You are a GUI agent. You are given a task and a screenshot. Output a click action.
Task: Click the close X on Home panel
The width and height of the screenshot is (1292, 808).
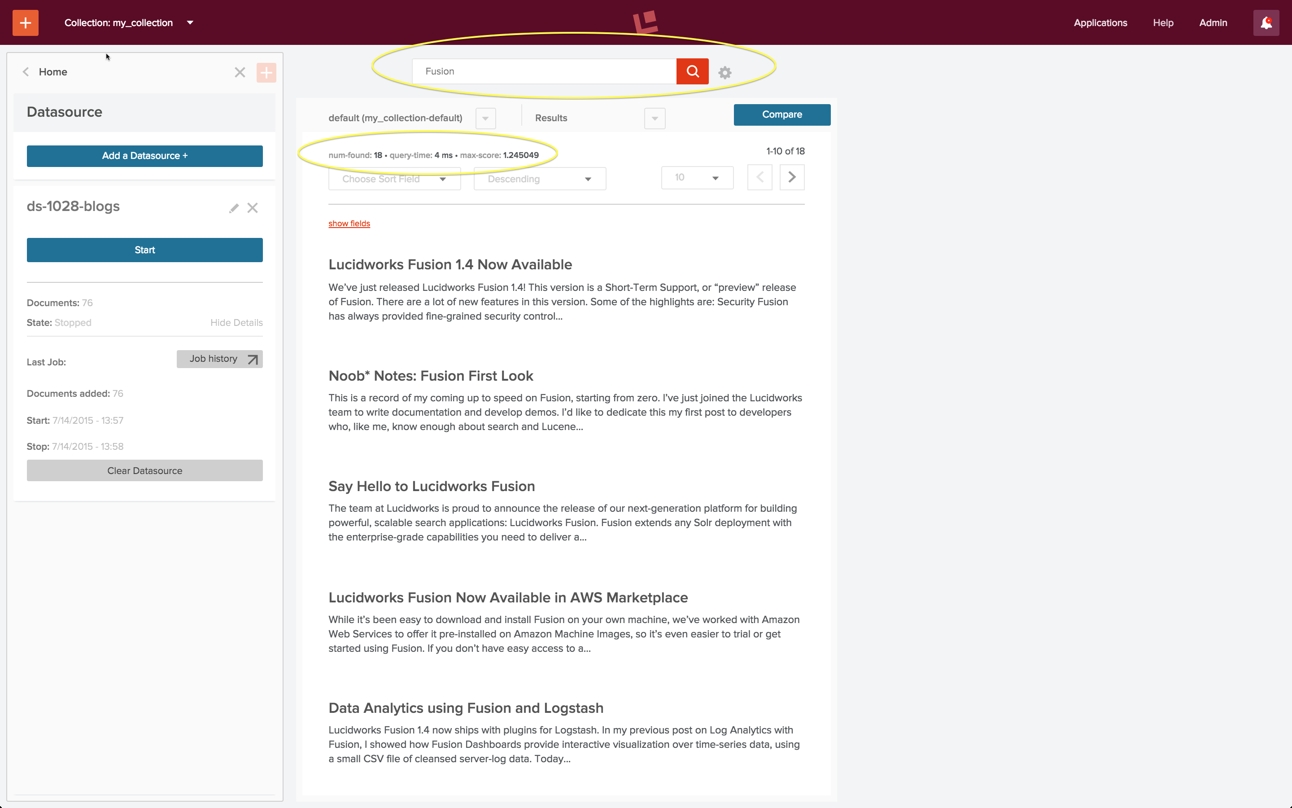click(x=240, y=72)
